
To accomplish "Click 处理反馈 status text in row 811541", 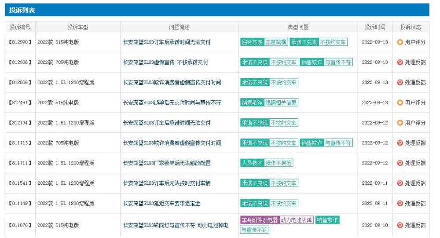I will pyautogui.click(x=415, y=183).
